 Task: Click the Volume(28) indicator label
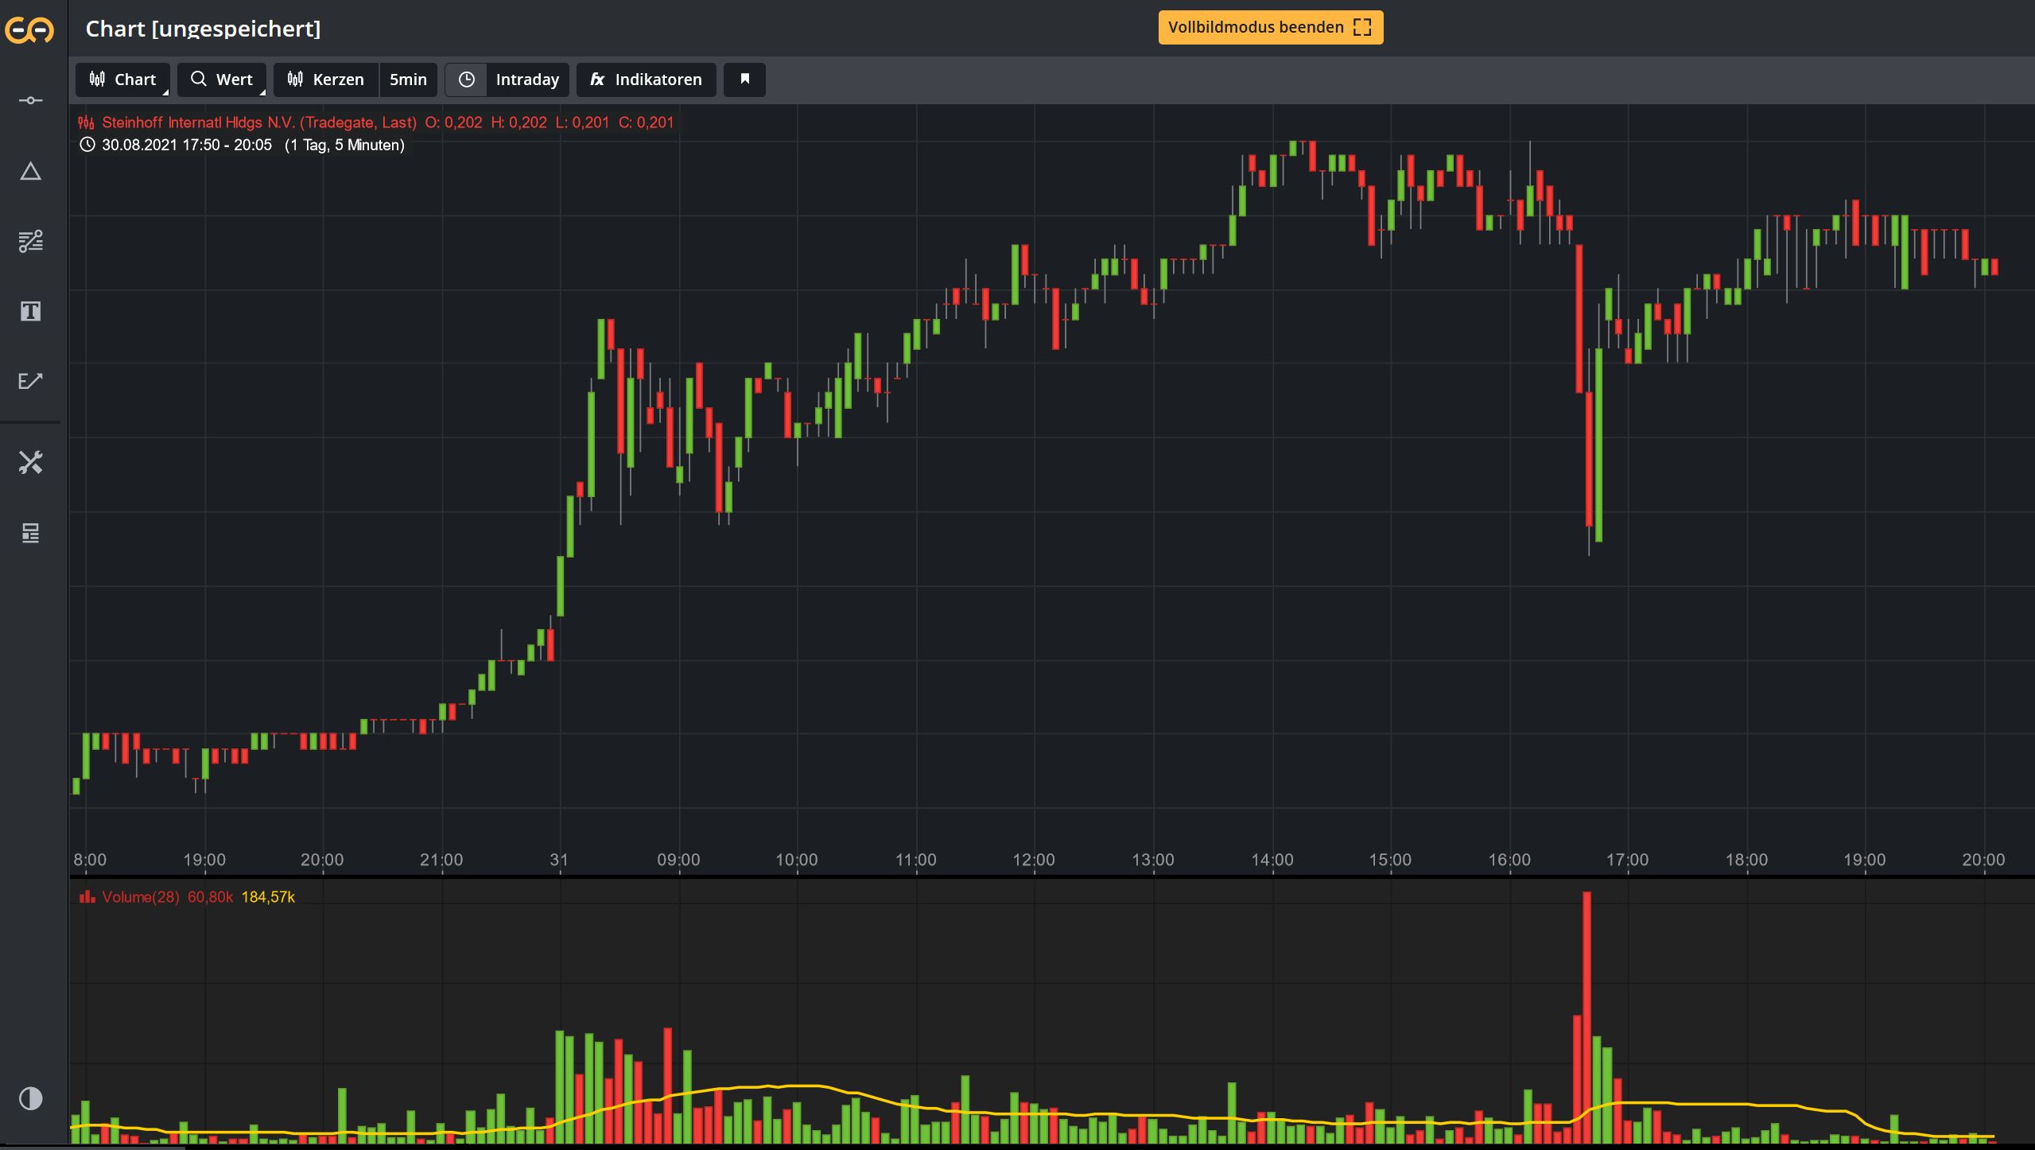[140, 897]
